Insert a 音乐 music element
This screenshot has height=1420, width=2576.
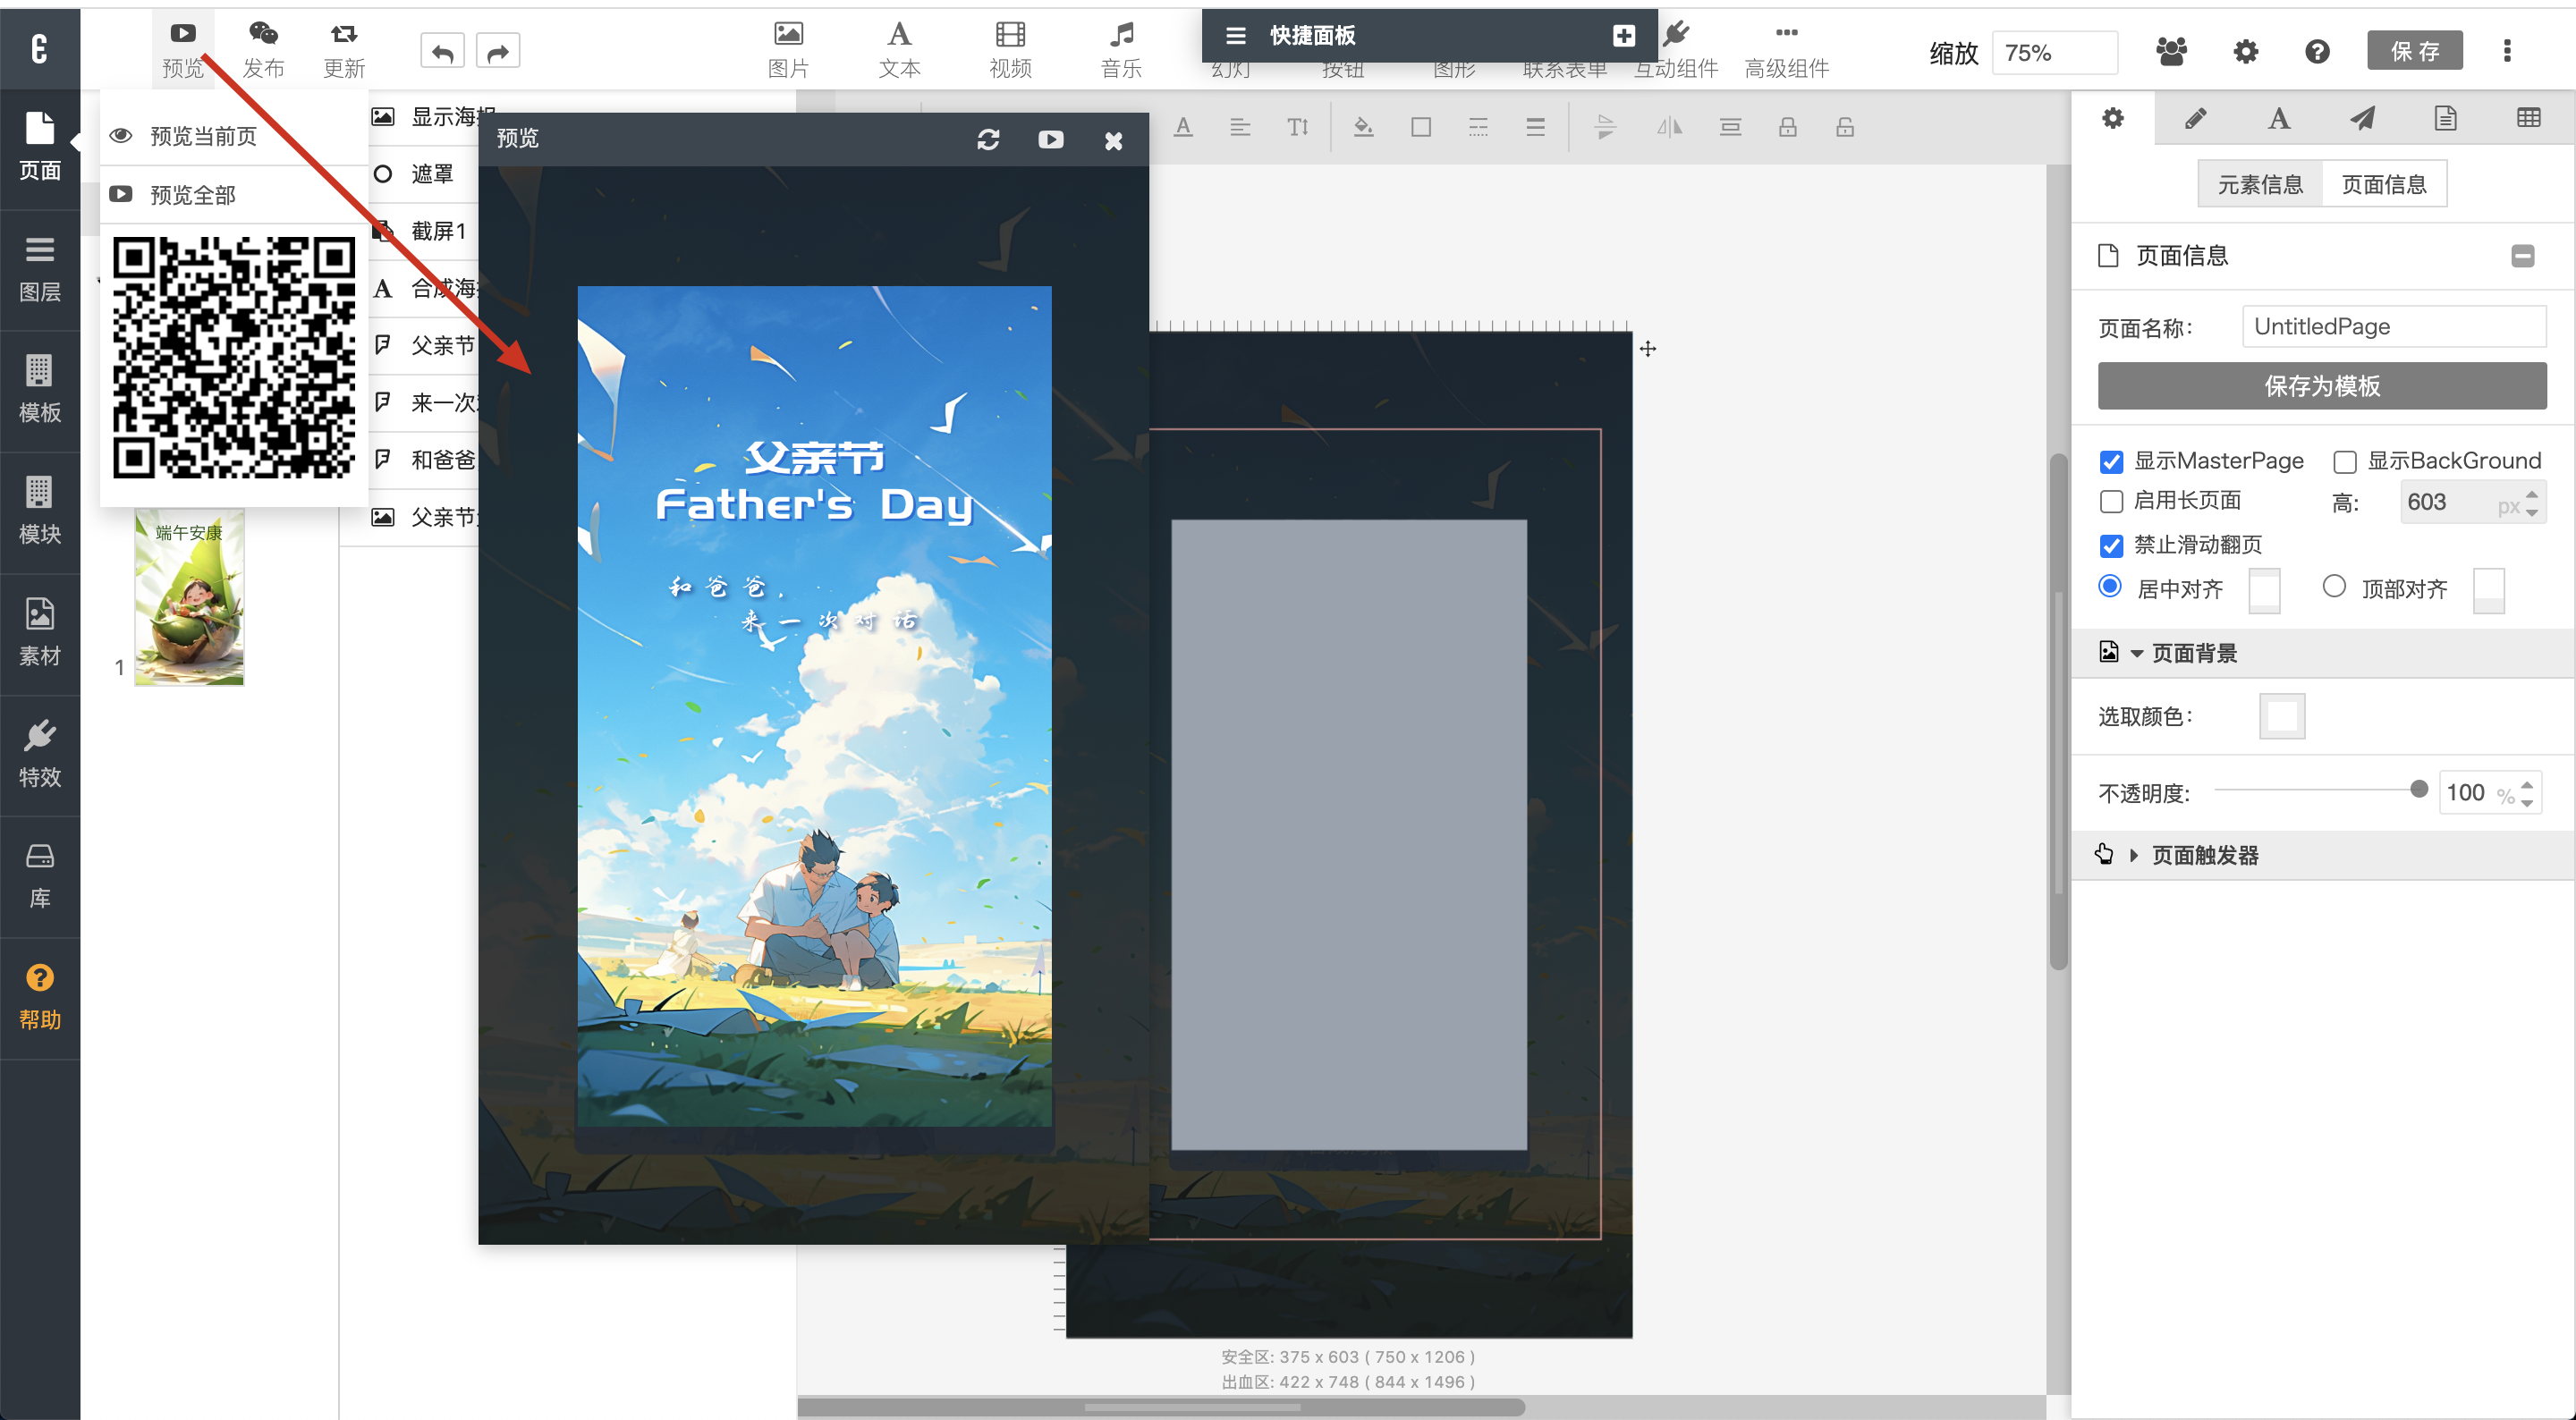[1121, 49]
